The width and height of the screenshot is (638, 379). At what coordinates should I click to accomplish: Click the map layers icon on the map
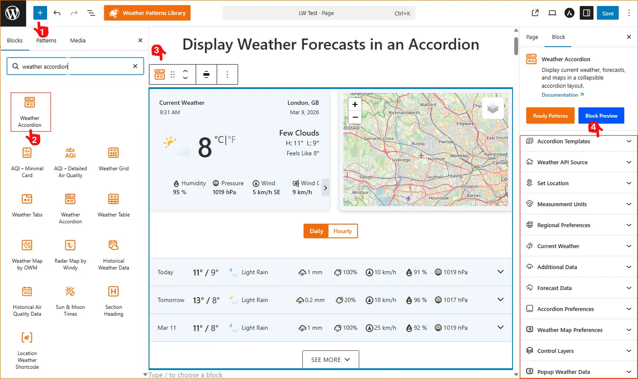click(493, 108)
